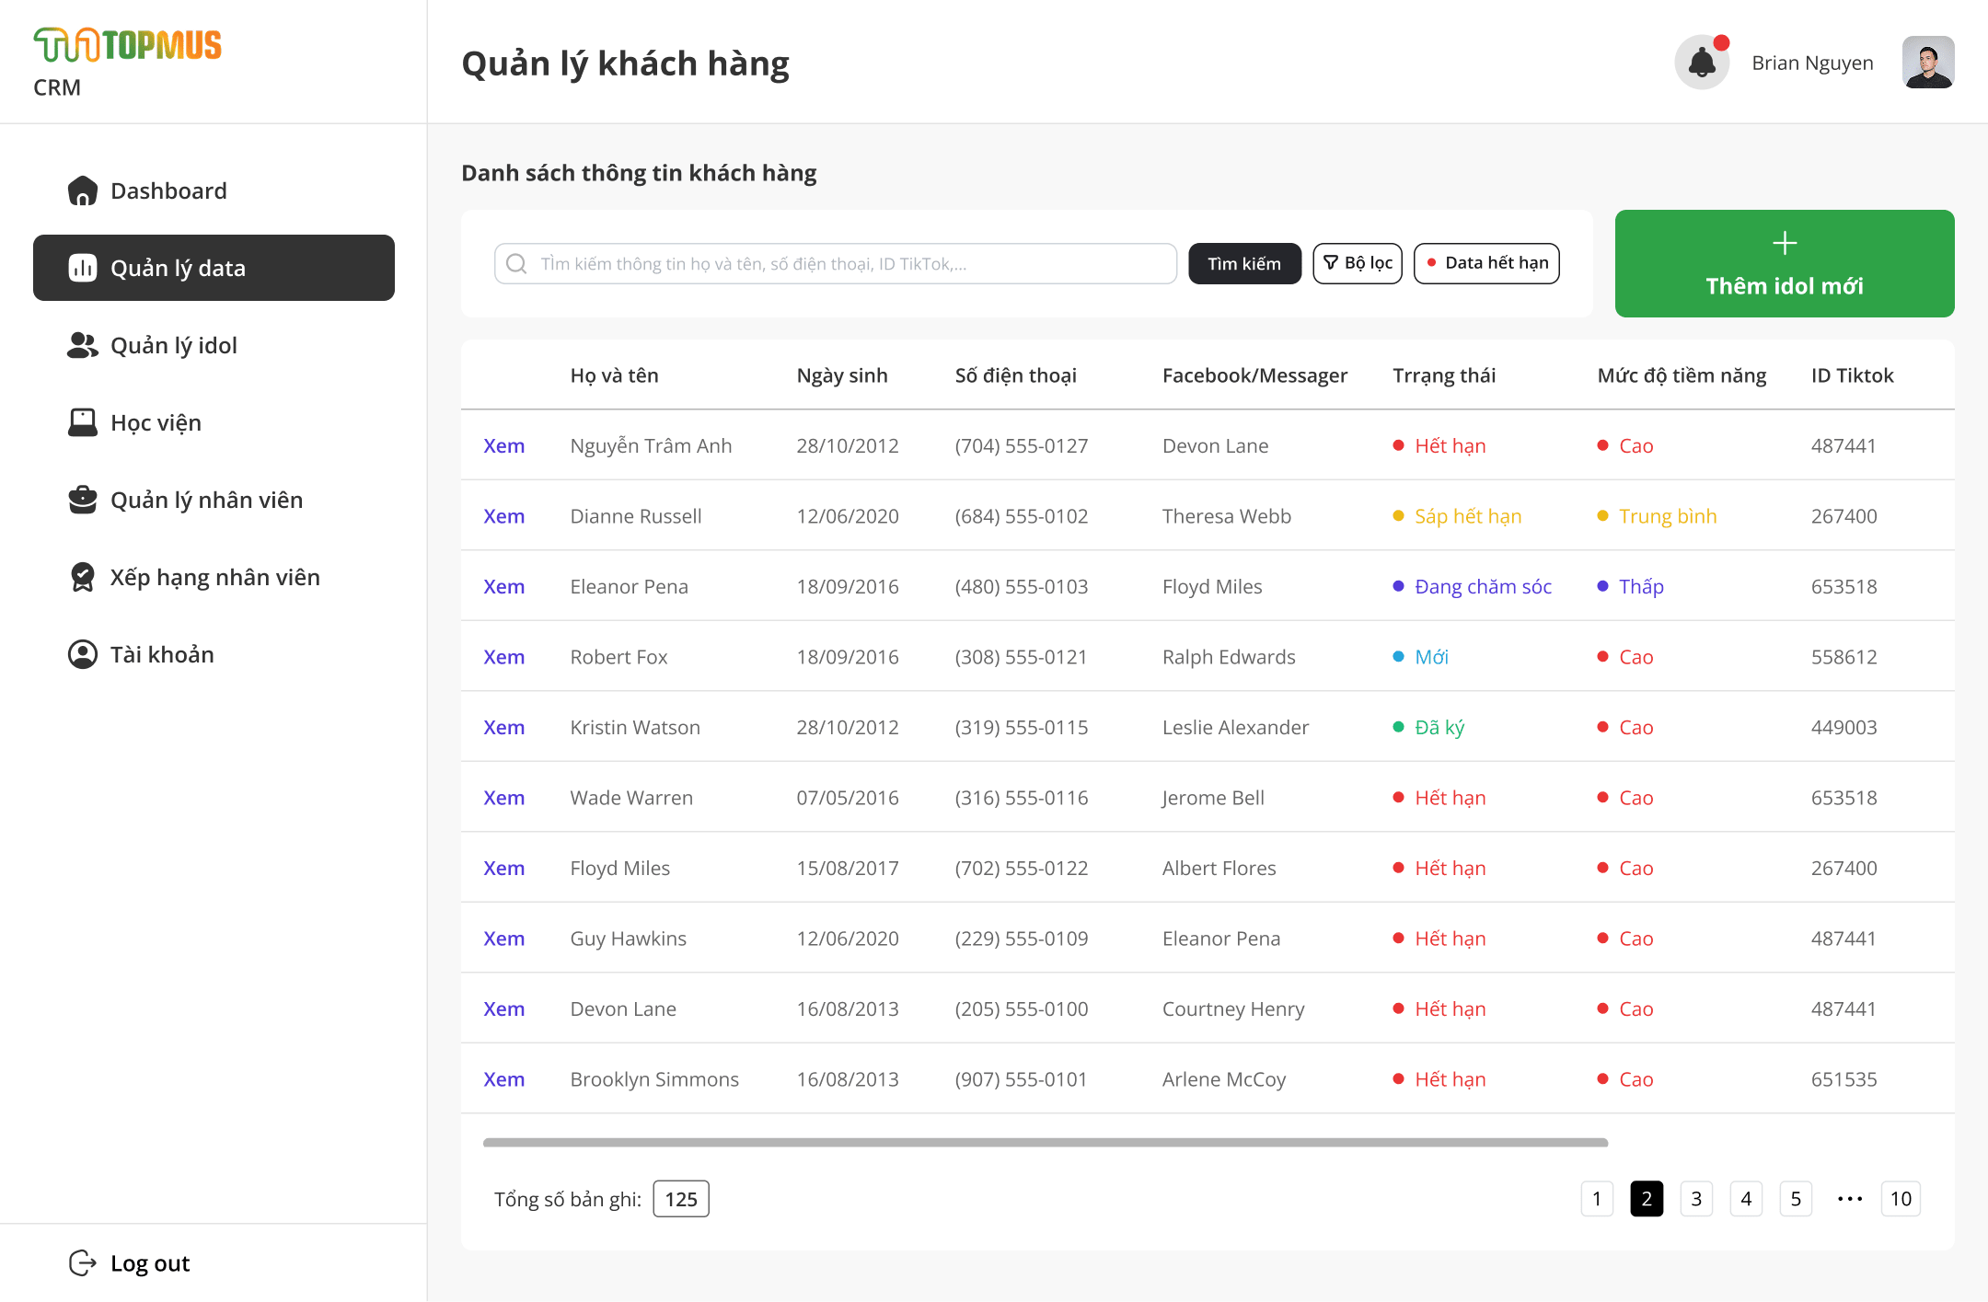
Task: Toggle the Data hết hạn filter
Action: pos(1486,263)
